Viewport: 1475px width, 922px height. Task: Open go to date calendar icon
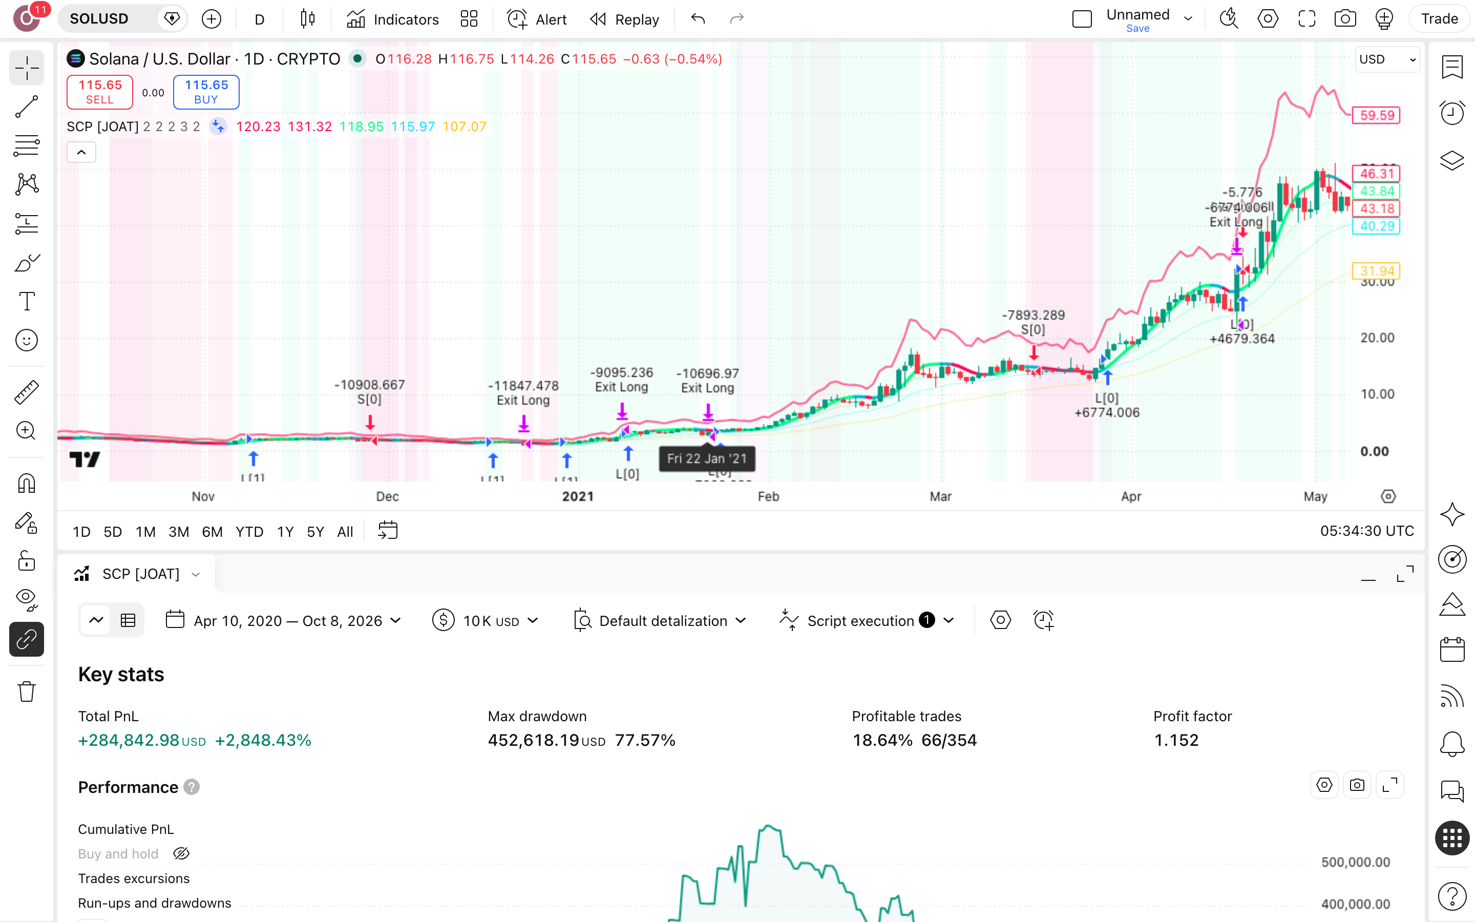[x=388, y=531]
